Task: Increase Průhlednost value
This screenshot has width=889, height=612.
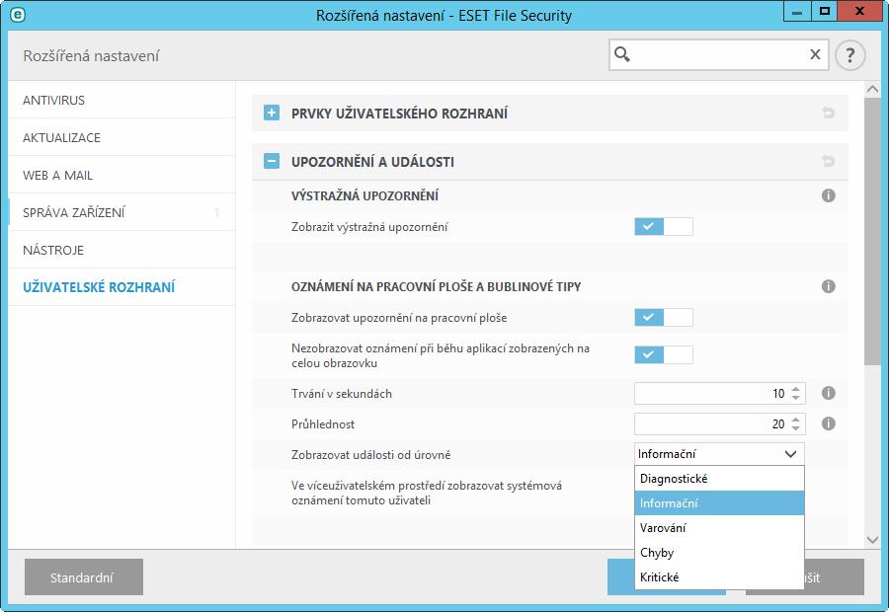Action: pos(796,420)
